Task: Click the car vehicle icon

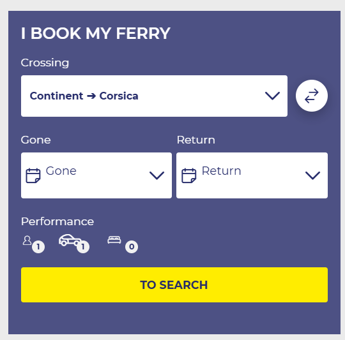Action: pos(70,240)
